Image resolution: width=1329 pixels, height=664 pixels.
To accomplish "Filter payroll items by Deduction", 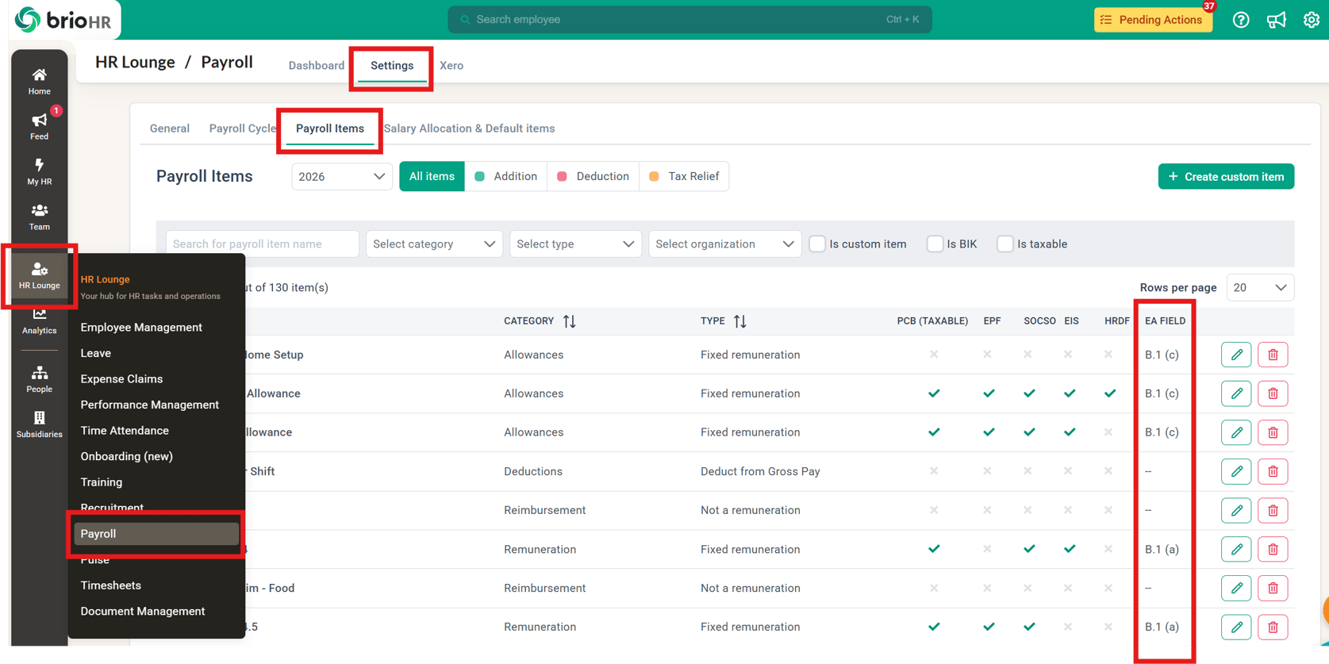I will pos(593,177).
